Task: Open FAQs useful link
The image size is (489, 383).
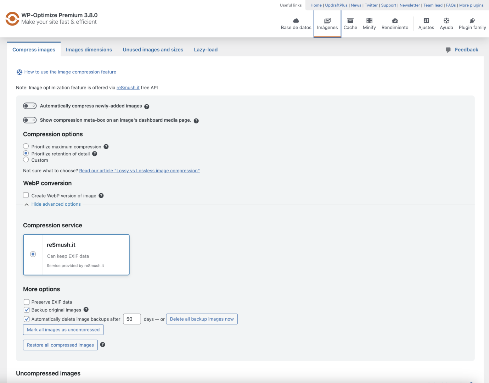Action: [451, 5]
